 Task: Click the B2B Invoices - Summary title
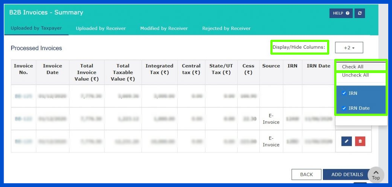pos(46,12)
